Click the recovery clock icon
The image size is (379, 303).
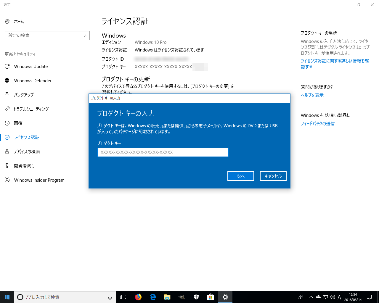click(x=7, y=123)
